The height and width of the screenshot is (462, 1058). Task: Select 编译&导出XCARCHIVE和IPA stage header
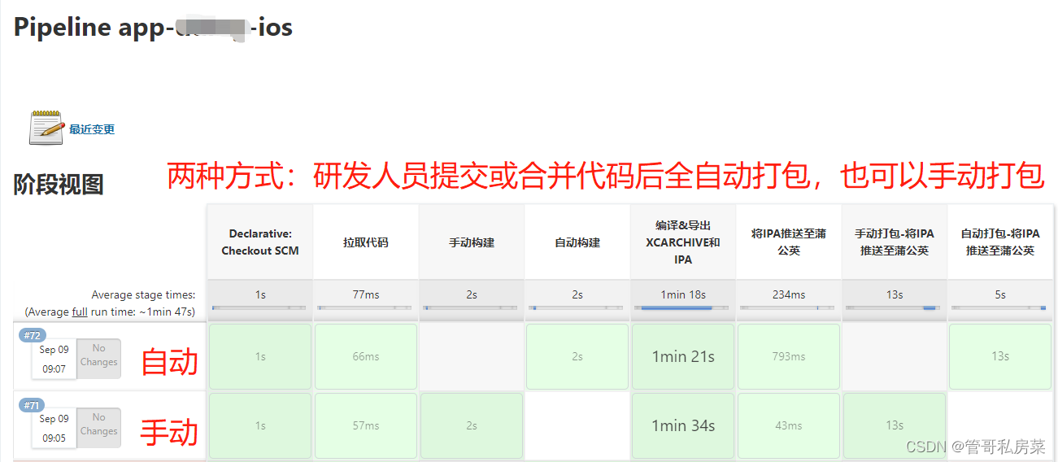pyautogui.click(x=683, y=242)
